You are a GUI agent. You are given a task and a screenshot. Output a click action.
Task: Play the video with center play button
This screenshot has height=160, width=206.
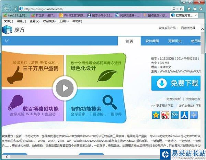pos(65,88)
